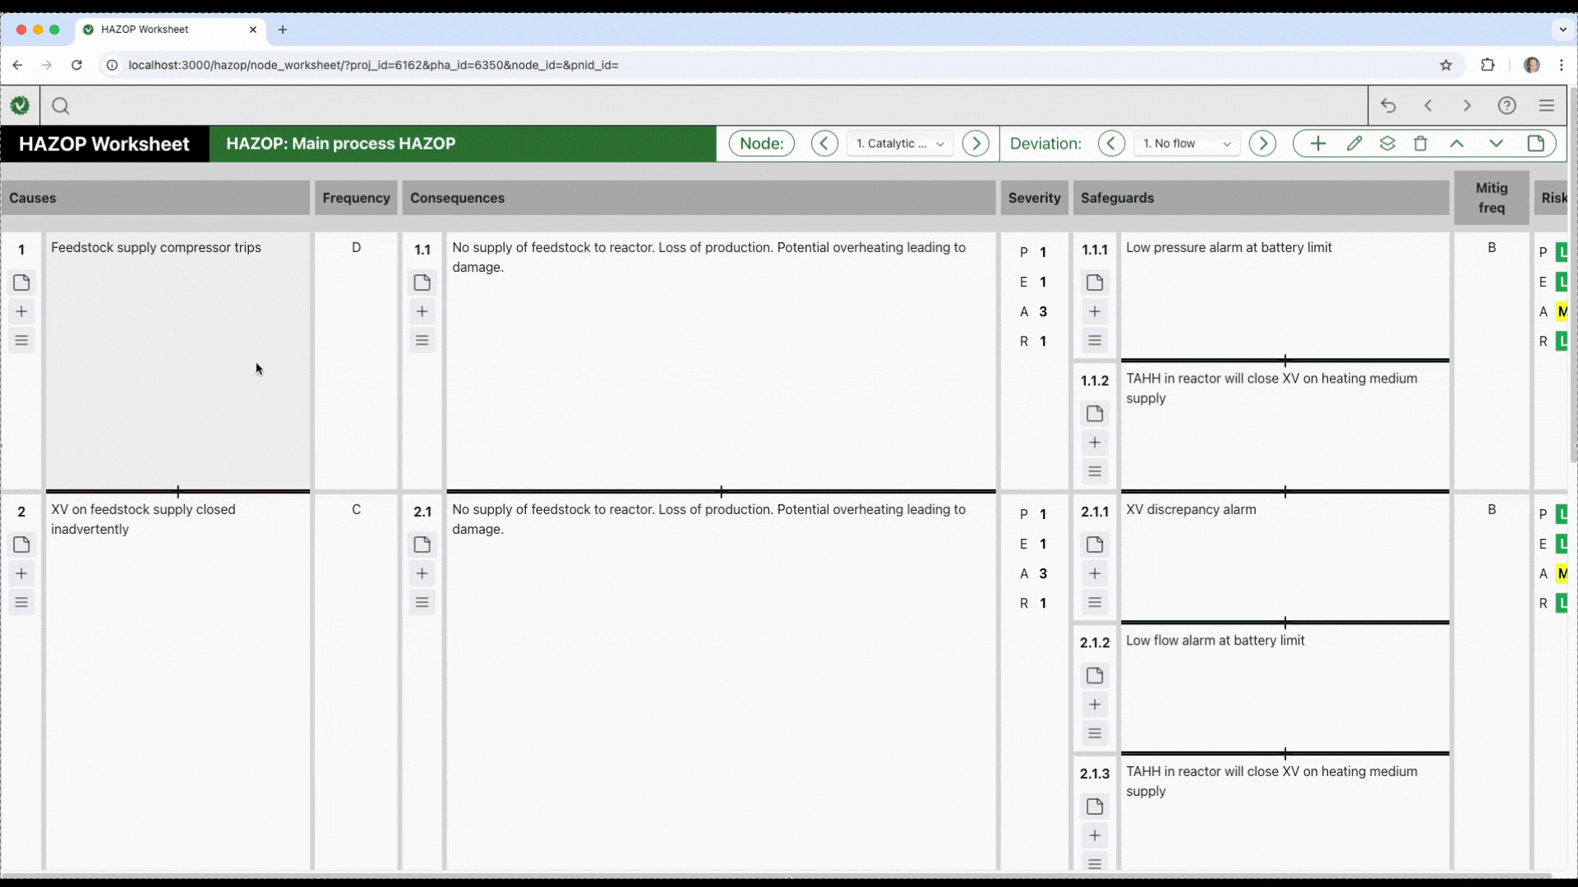1578x887 pixels.
Task: Go to next deviation arrow button
Action: (1262, 144)
